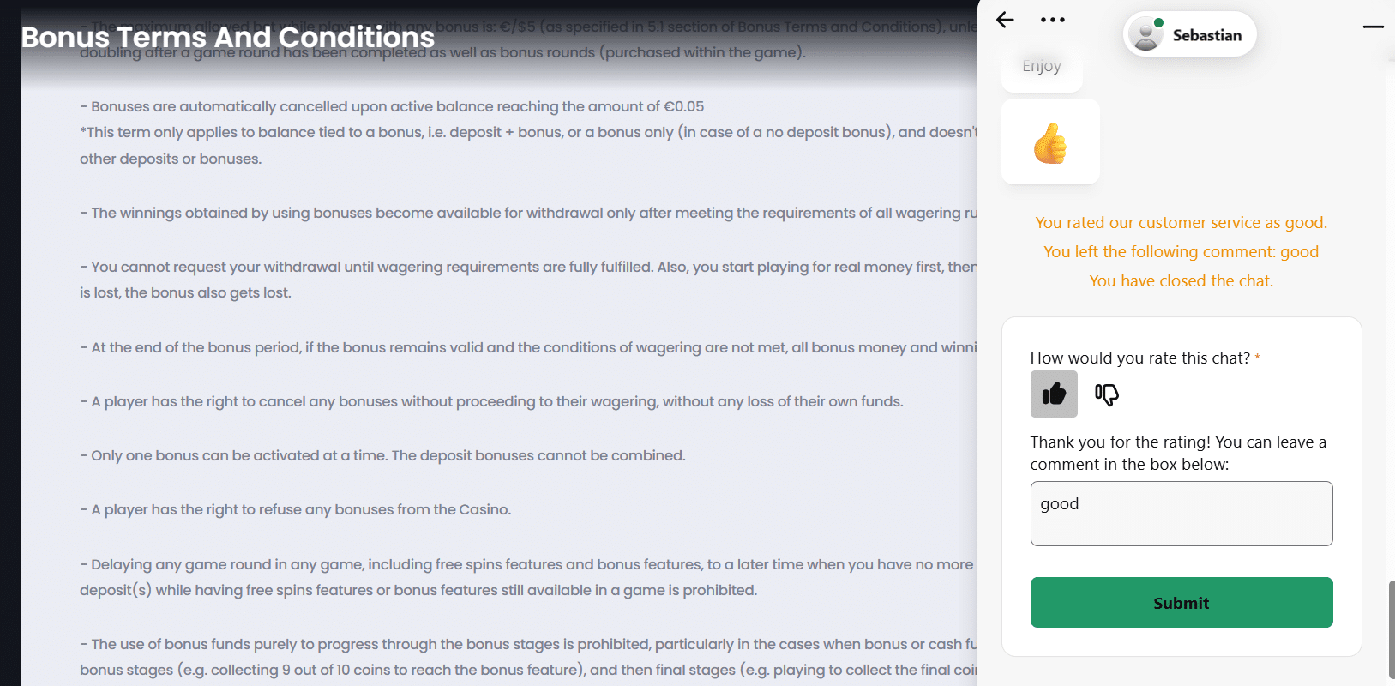Viewport: 1395px width, 686px height.
Task: Click the Sebastian agent name label
Action: [1206, 35]
